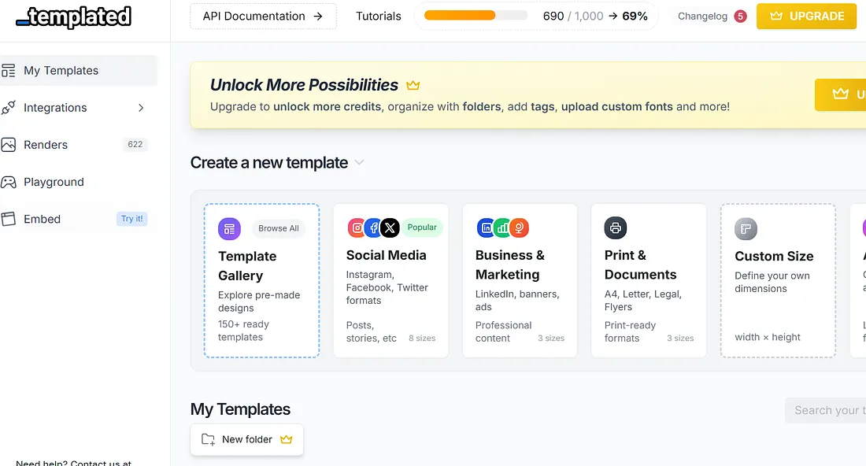Click the Renders image icon
The width and height of the screenshot is (866, 466).
tap(9, 145)
